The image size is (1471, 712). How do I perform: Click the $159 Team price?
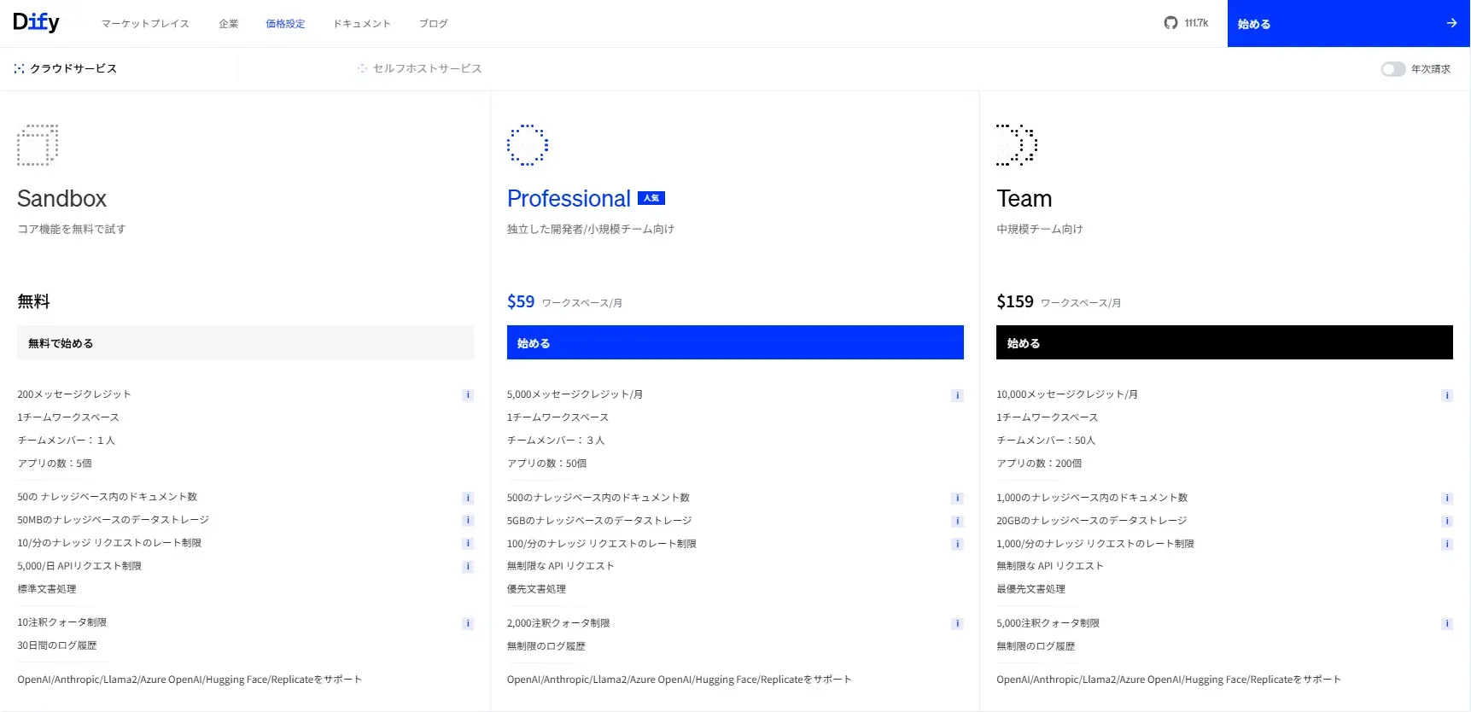1015,301
